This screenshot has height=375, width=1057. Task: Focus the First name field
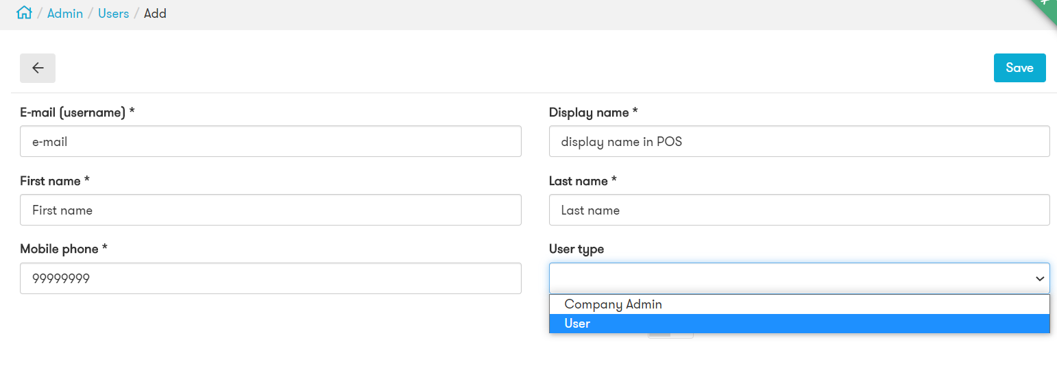coord(271,210)
